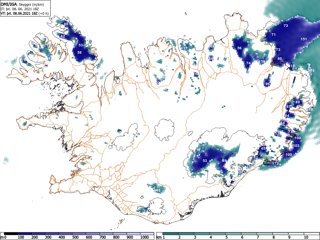Click the dark teal 1–2 km legend swatch
Viewport: 320px width, 240px height.
click(171, 234)
